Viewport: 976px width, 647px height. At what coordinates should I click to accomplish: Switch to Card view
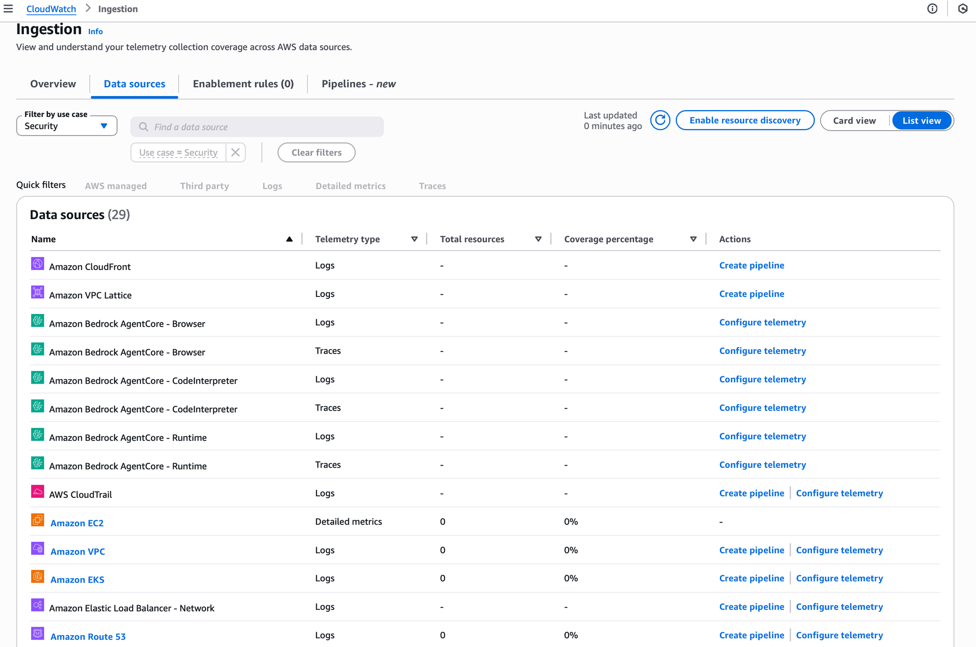(854, 120)
